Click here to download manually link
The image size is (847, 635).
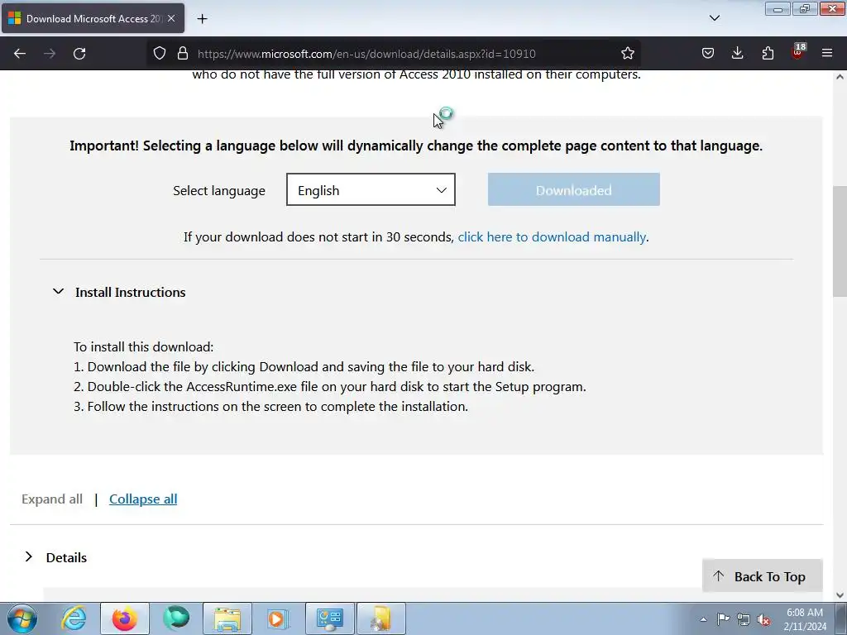(552, 237)
